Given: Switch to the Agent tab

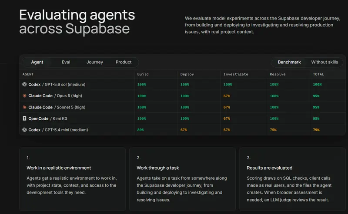Looking at the screenshot, I should (37, 62).
